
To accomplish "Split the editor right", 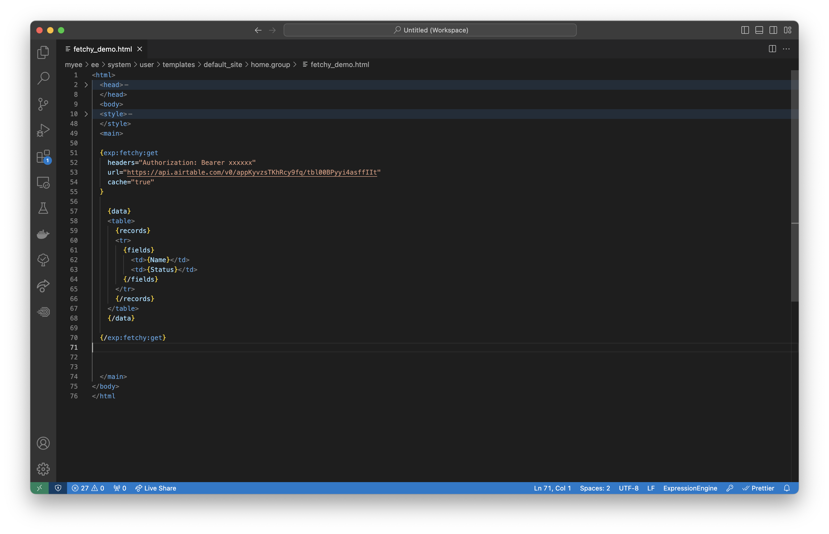I will tap(772, 49).
